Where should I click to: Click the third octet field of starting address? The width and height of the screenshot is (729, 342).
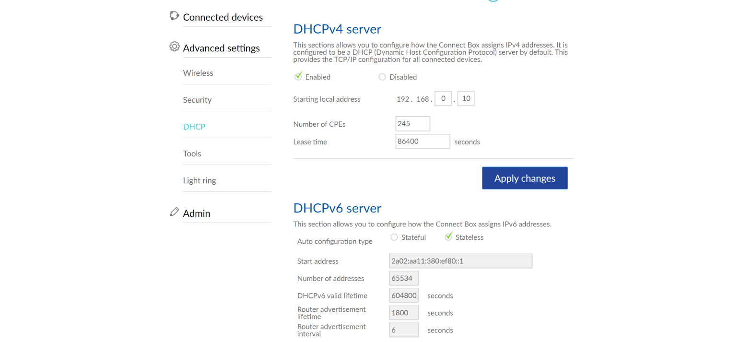pyautogui.click(x=443, y=98)
